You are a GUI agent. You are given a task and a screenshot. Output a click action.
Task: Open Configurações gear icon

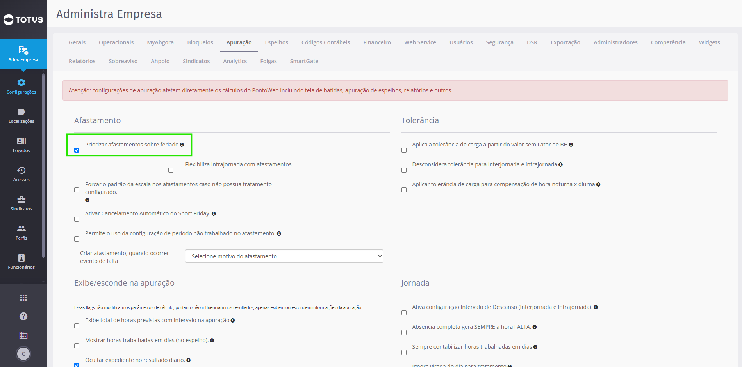[21, 83]
